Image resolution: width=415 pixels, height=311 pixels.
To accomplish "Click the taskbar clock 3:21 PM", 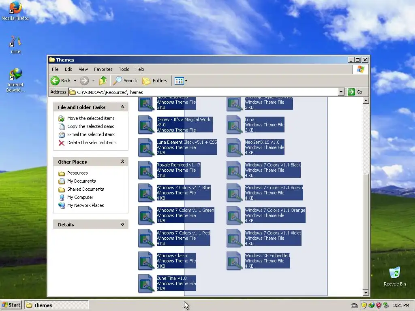I will tap(401, 305).
